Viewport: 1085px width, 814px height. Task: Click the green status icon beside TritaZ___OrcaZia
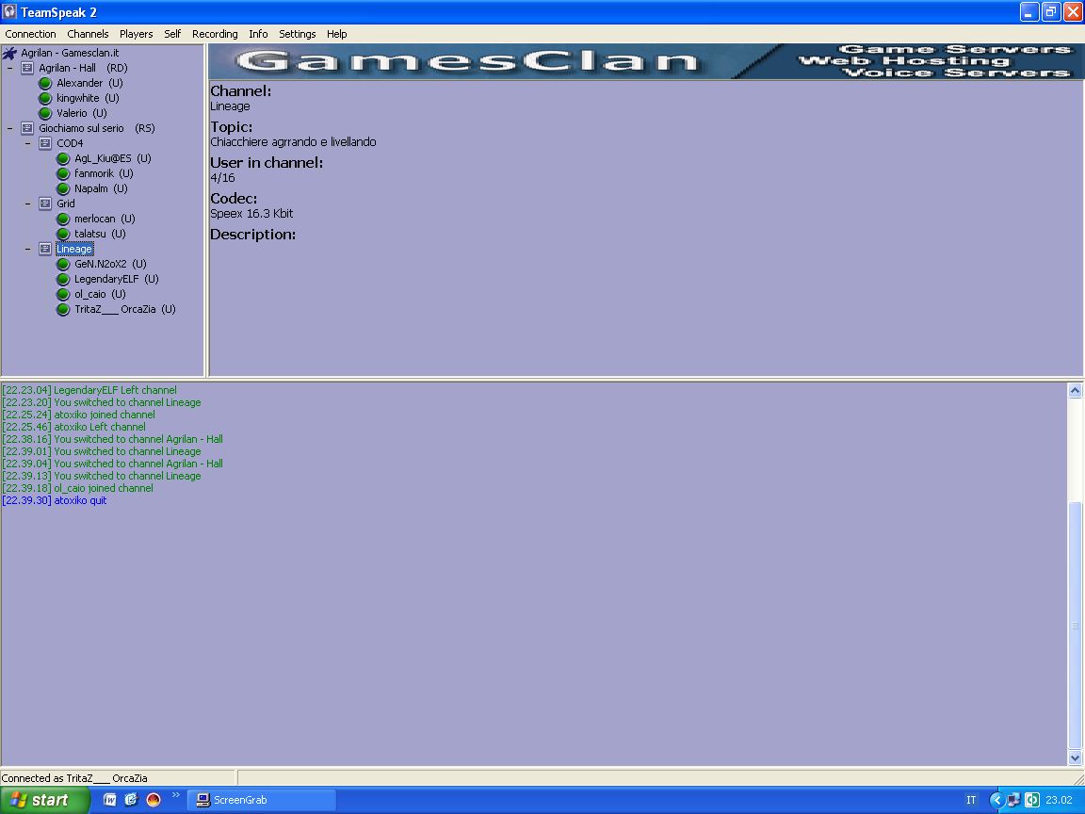coord(63,309)
